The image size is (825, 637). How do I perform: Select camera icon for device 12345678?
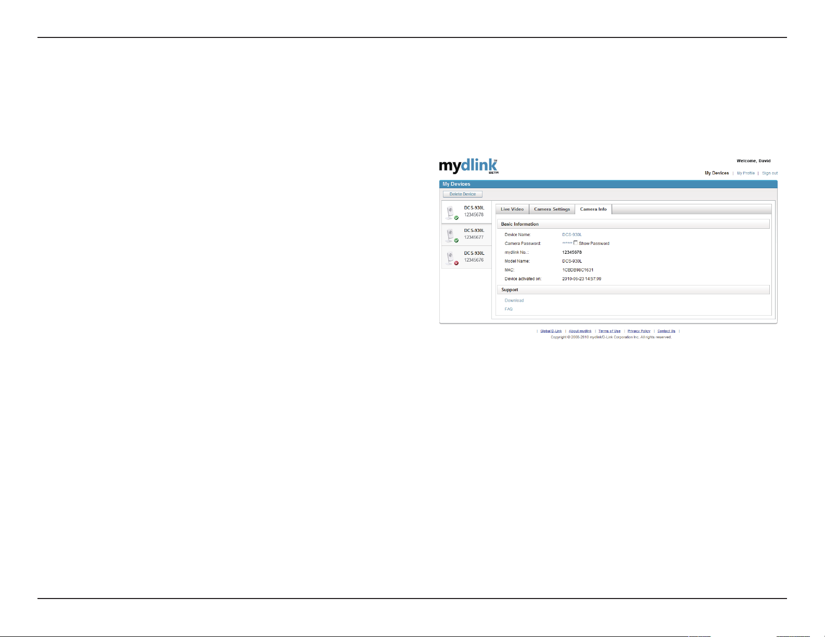pos(451,212)
